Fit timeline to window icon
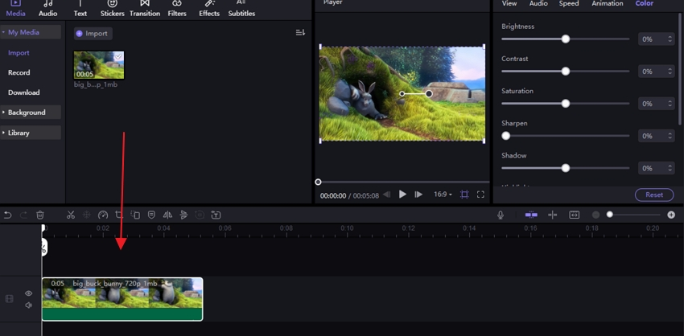This screenshot has height=336, width=684. click(574, 215)
